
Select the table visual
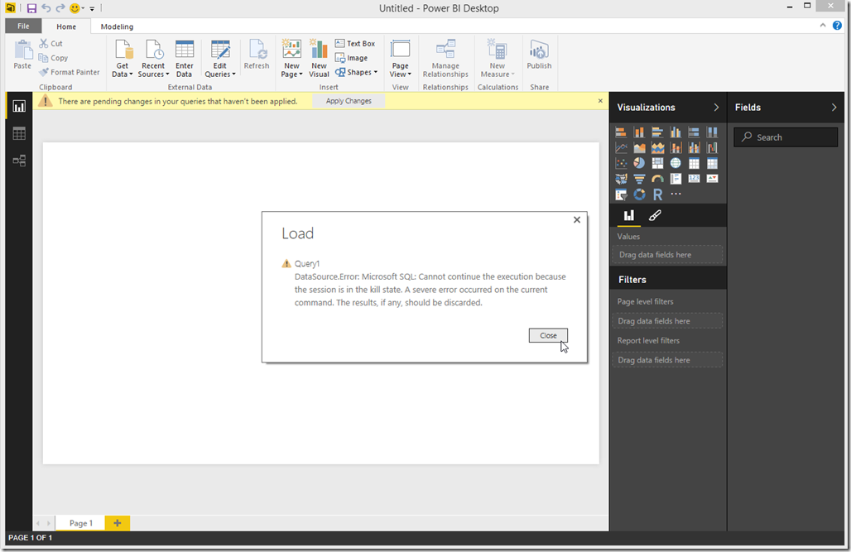[x=694, y=163]
